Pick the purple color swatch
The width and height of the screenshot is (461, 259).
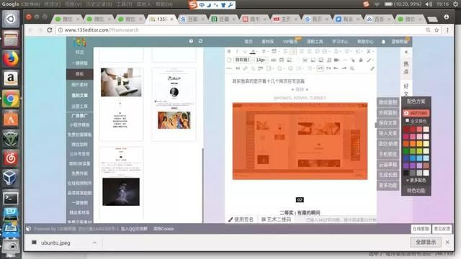(x=406, y=166)
